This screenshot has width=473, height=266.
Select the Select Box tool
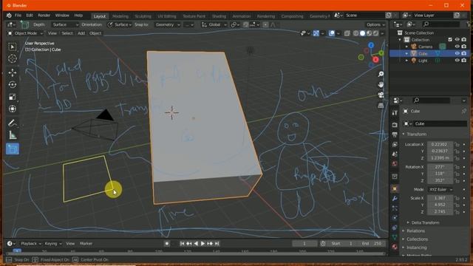[x=13, y=47]
